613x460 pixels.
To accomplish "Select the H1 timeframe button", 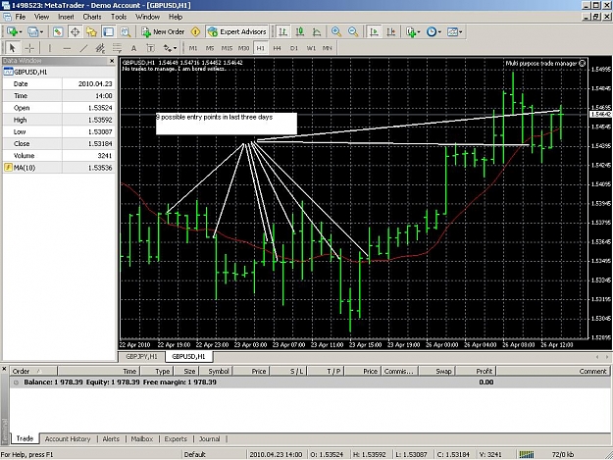I will click(x=260, y=48).
